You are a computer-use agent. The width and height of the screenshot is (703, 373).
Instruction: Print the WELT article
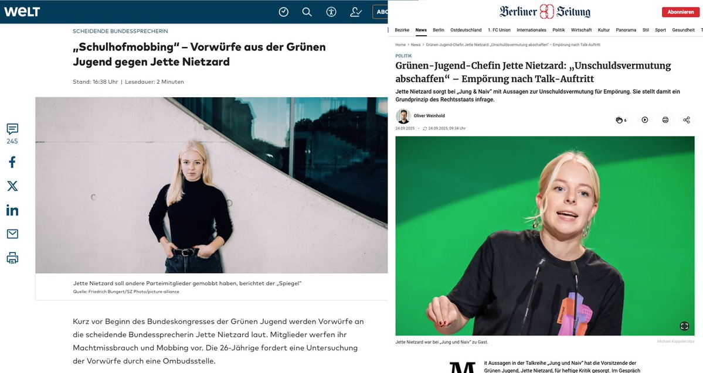click(12, 258)
